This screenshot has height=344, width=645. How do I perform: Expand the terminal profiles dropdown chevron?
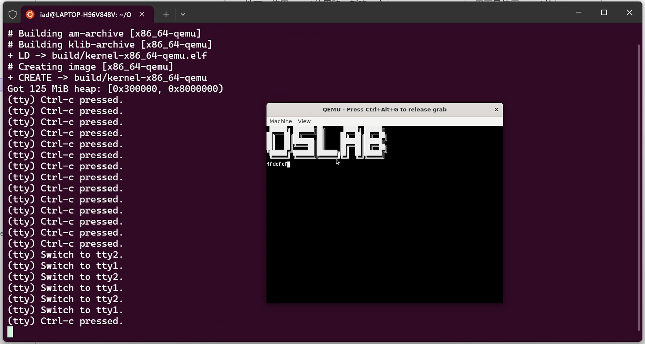tap(183, 14)
